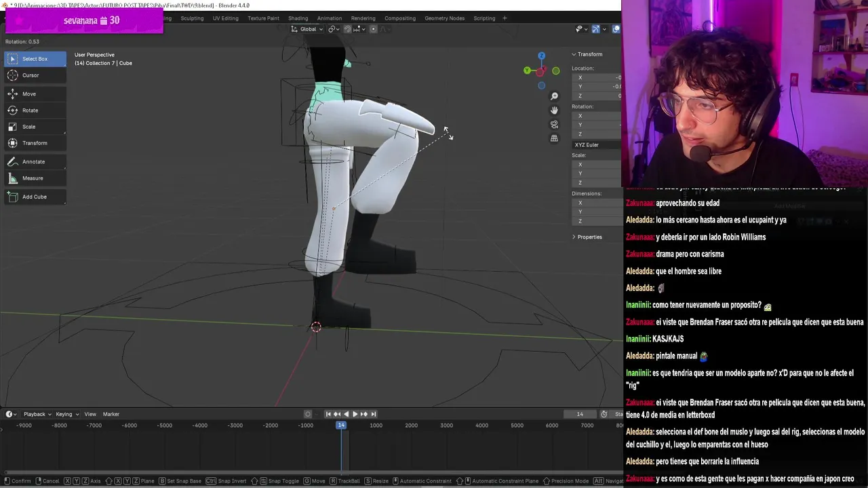Switch to Scripting workspace tab
The height and width of the screenshot is (488, 868).
[x=484, y=18]
